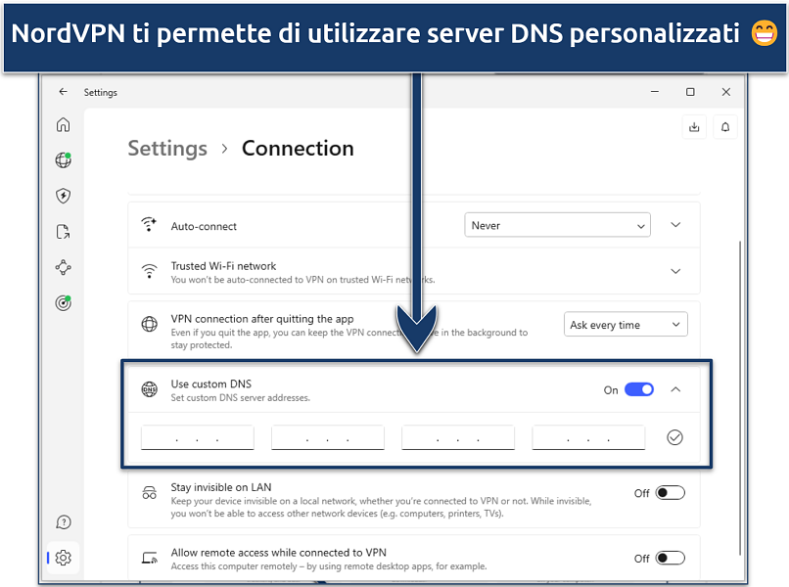
Task: Enable Stay invisible on LAN toggle
Action: click(670, 493)
